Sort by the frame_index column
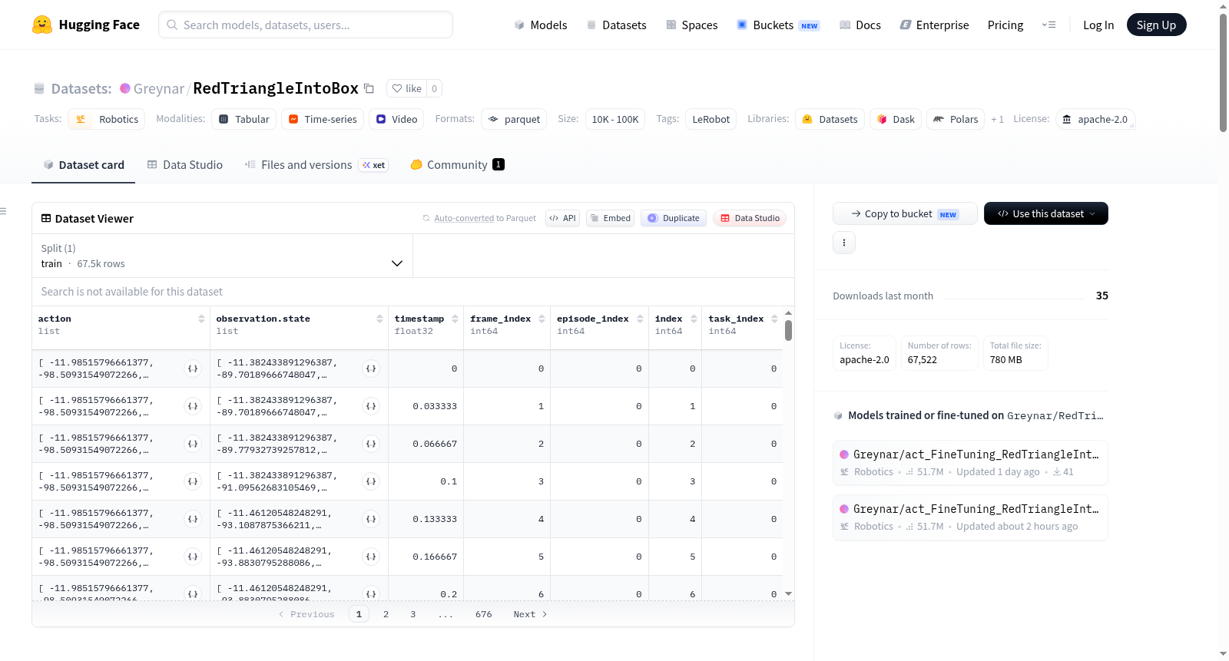Viewport: 1229px width, 661px height. 542,319
